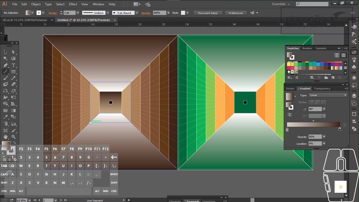Click the gradient slider midpoint diamond

(313, 121)
